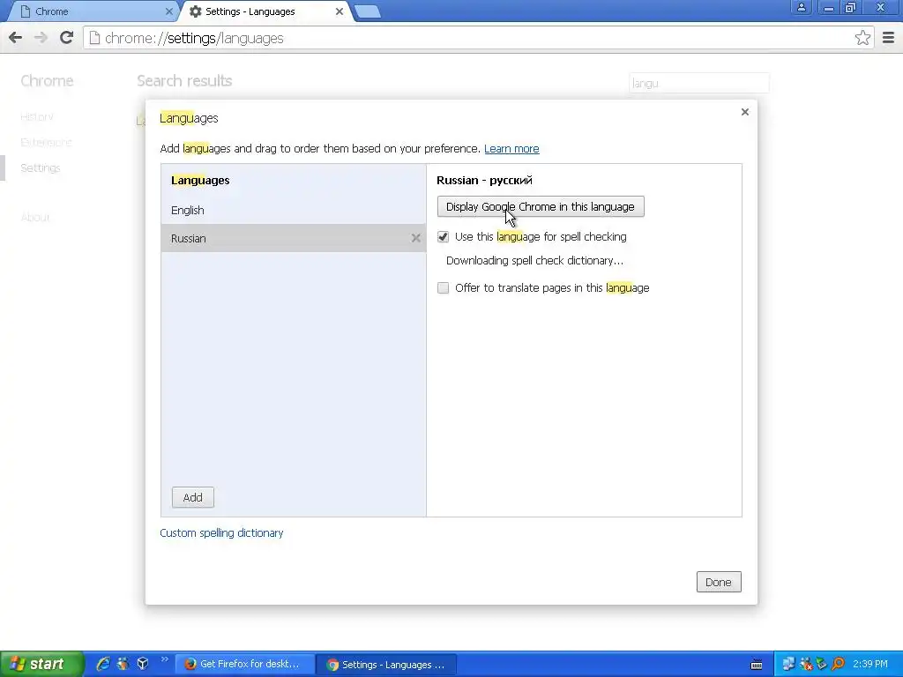Close the first Chrome tab
Viewport: 903px width, 677px height.
click(168, 11)
